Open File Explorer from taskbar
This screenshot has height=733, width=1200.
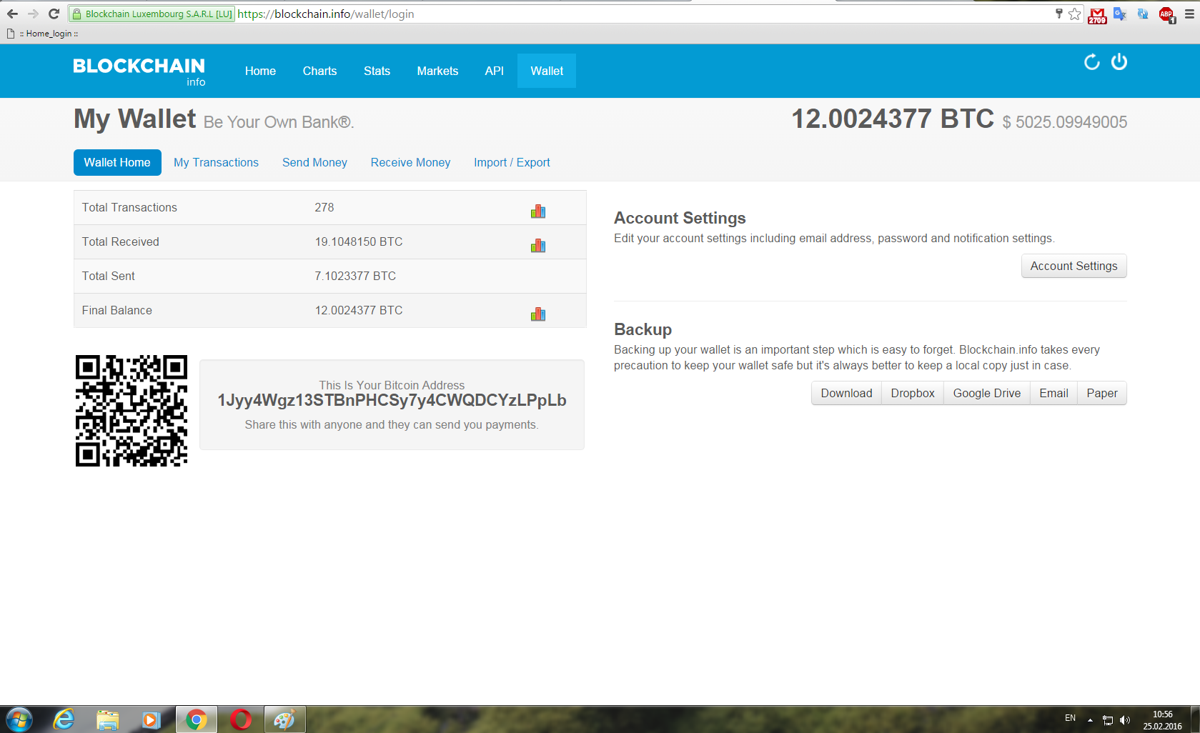click(107, 719)
